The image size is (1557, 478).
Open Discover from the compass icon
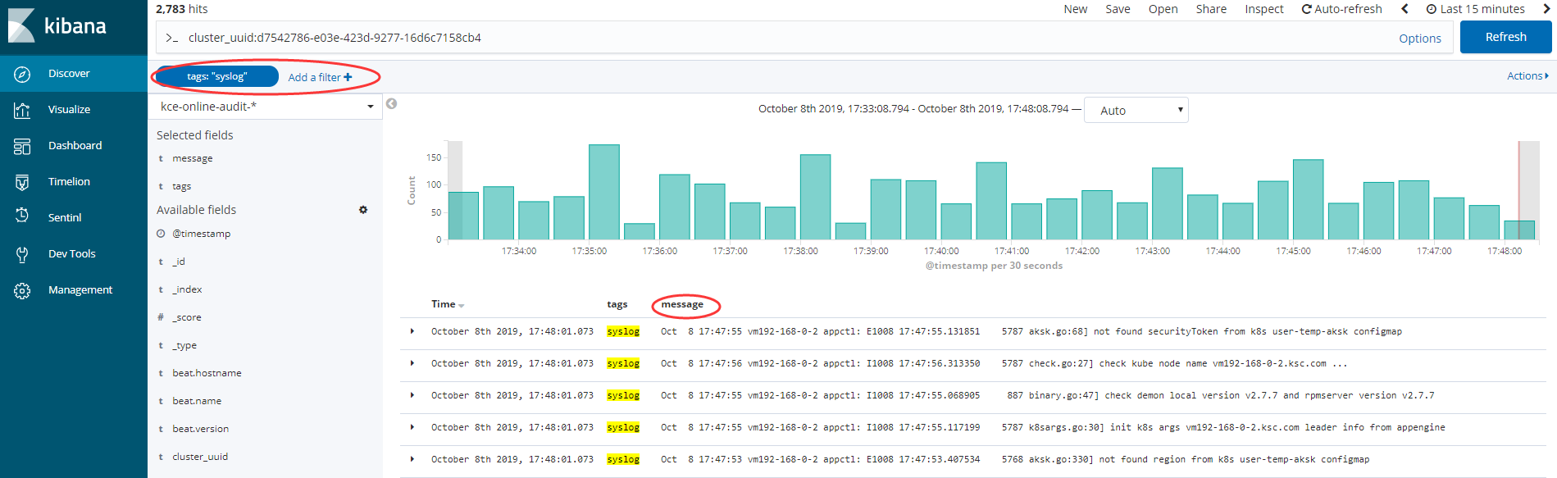22,74
